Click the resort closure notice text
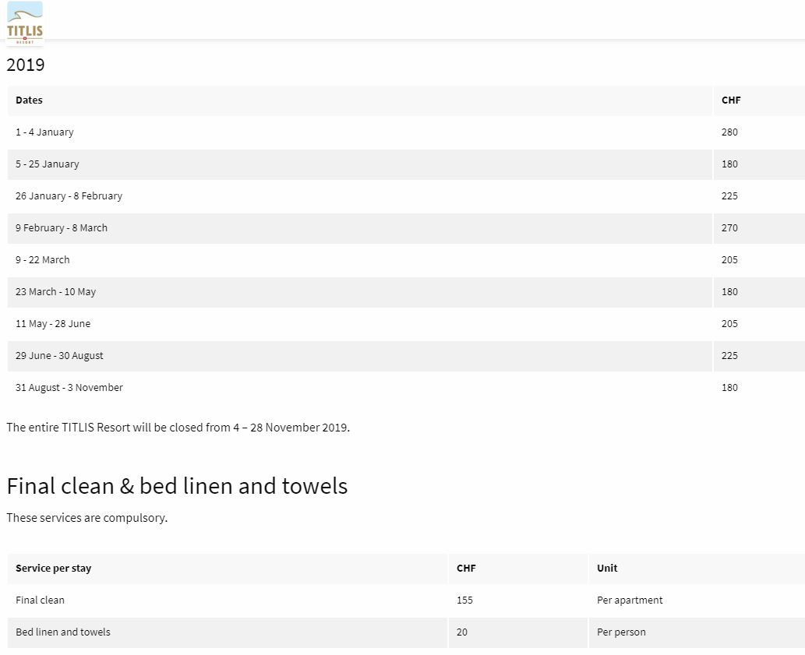Viewport: 805px width, 655px height. coord(178,428)
